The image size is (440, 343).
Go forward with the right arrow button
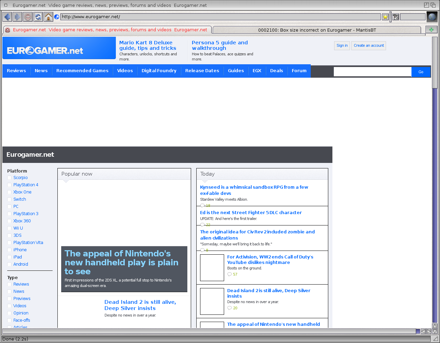18,16
